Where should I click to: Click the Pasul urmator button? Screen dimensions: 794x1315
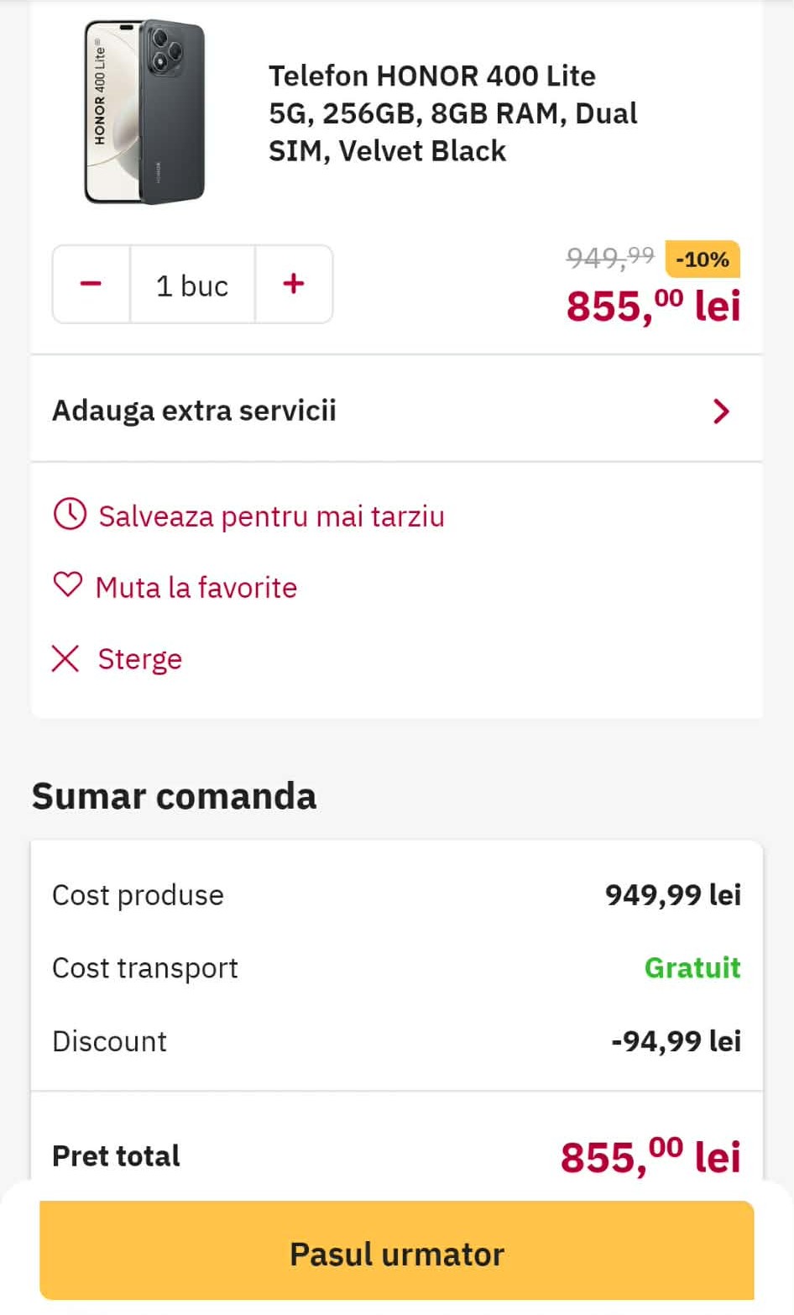click(x=397, y=1252)
